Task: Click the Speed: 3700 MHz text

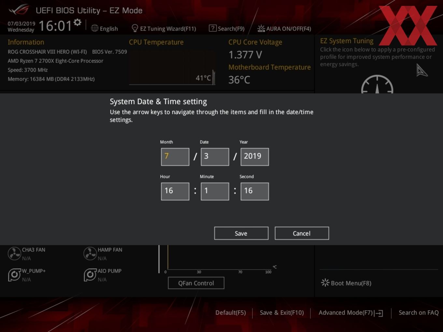Action: [28, 70]
